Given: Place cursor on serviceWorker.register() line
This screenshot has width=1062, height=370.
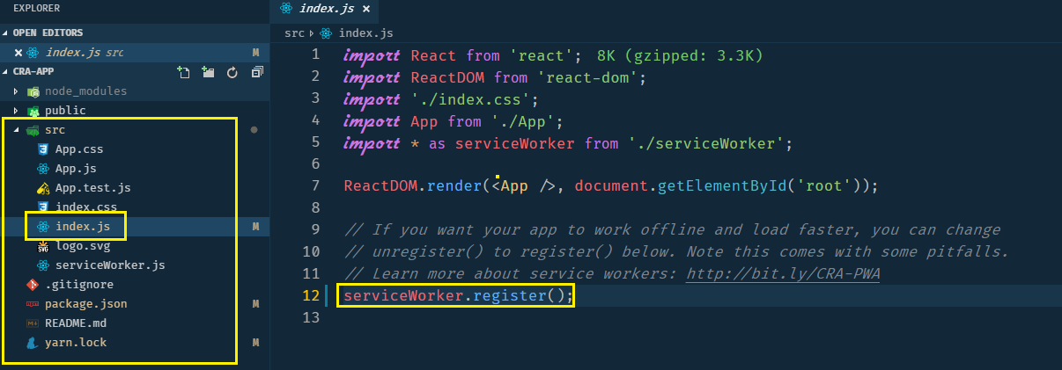Looking at the screenshot, I should coord(458,295).
